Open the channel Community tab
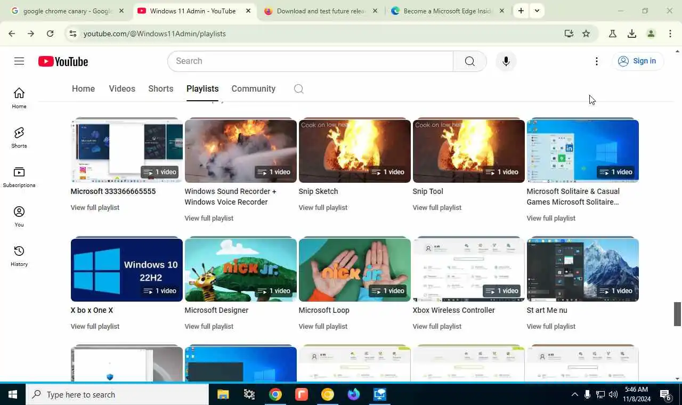This screenshot has height=405, width=682. pyautogui.click(x=254, y=89)
